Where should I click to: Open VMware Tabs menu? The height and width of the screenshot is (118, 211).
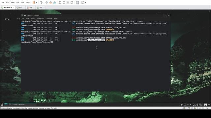[x=22, y=2]
